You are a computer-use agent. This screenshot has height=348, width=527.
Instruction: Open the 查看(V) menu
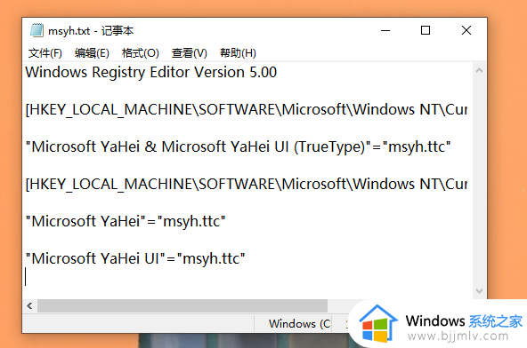[190, 53]
